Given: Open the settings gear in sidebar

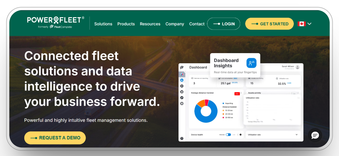Looking at the screenshot, I should click(x=182, y=103).
